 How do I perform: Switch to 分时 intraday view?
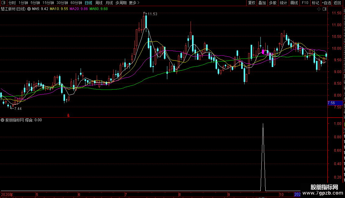click(x=12, y=3)
